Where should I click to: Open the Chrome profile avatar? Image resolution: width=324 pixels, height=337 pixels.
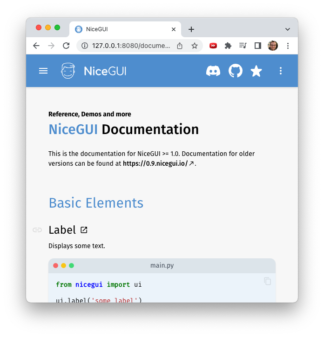tap(273, 46)
